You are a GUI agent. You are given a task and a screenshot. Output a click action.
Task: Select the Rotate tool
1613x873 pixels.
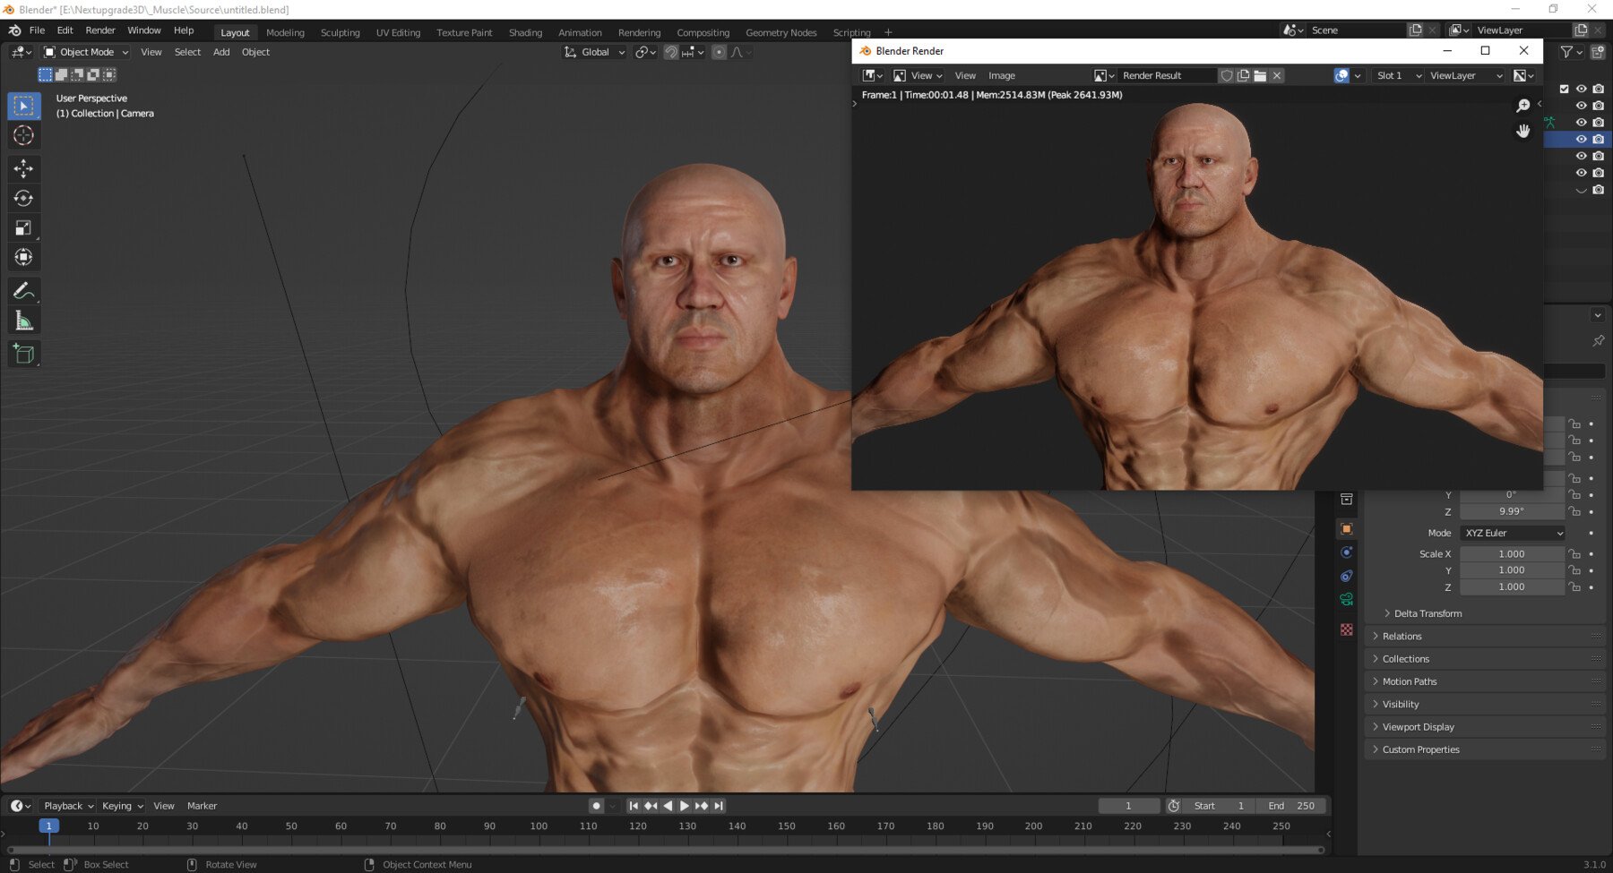click(24, 198)
